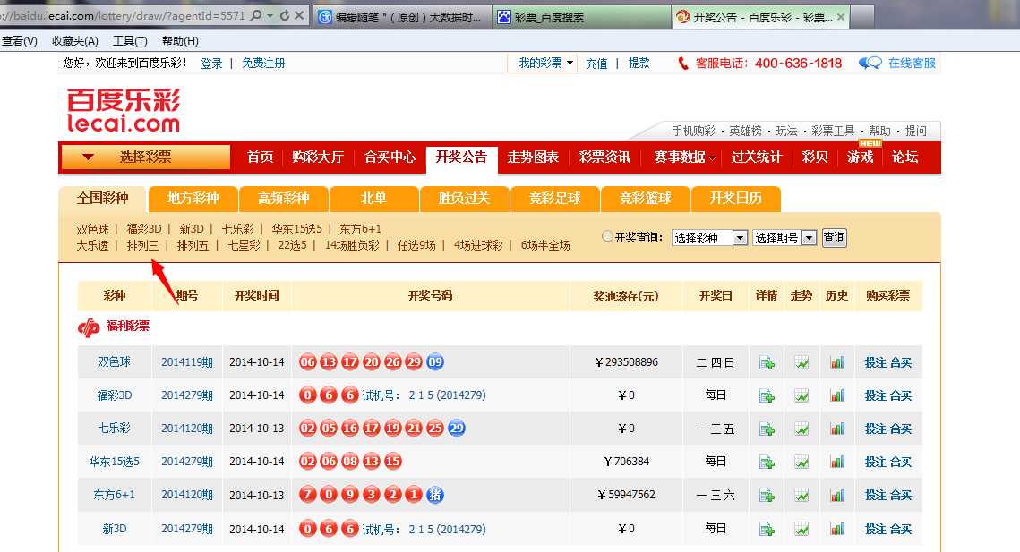
Task: Switch to 高频彩种 tab
Action: click(x=284, y=199)
